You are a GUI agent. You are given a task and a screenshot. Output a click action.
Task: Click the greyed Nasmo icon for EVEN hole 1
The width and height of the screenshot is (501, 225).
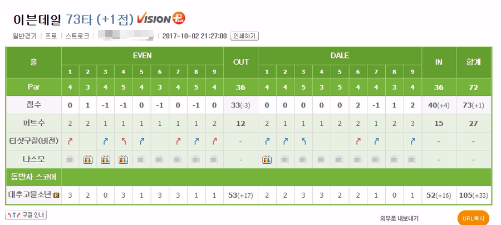[x=70, y=159]
